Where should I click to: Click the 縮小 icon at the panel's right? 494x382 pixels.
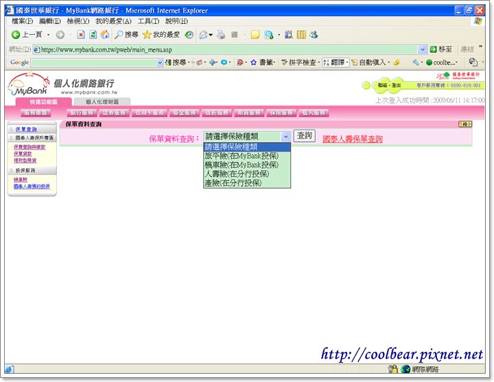click(x=465, y=124)
